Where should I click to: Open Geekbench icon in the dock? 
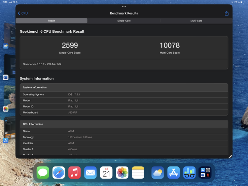click(189, 173)
